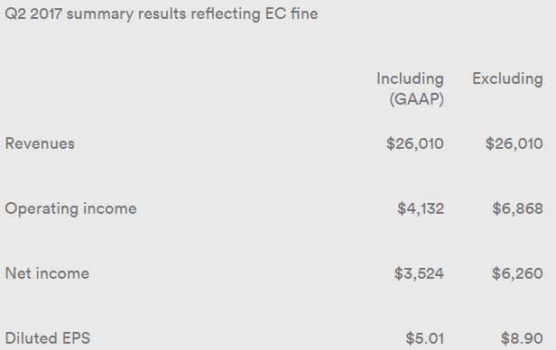Select the Excluding column header
Screen dimensions: 556x350
pos(507,78)
